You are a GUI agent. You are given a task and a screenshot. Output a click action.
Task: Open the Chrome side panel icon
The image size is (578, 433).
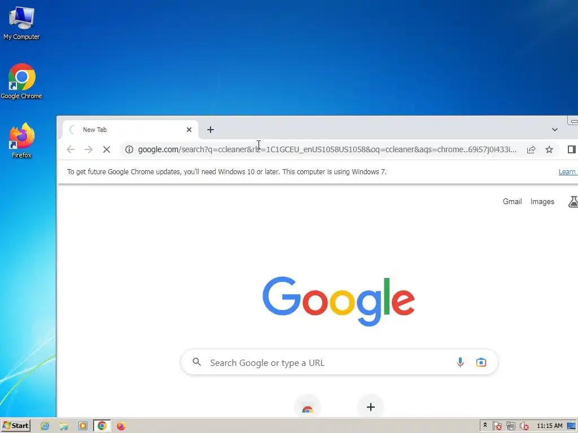coord(572,149)
